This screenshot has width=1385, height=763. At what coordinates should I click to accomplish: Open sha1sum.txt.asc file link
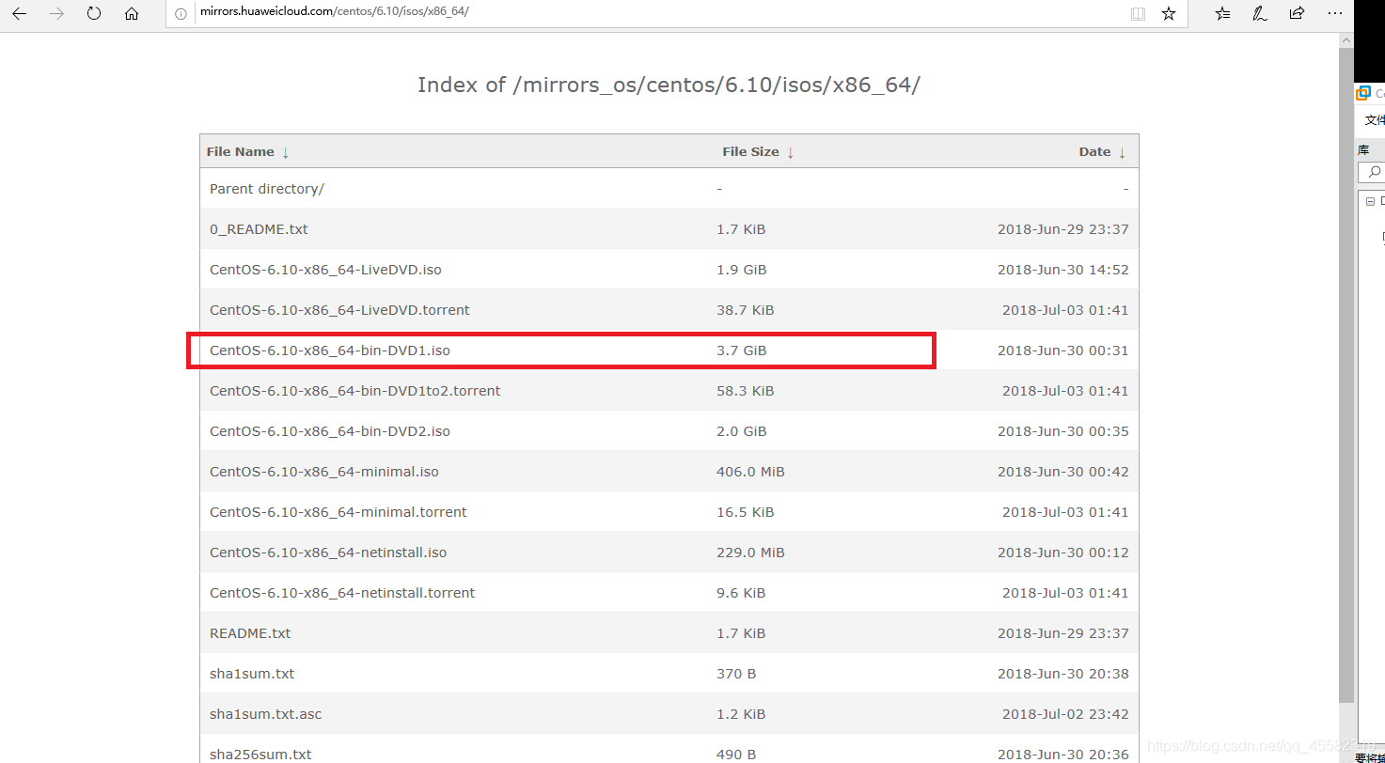coord(266,714)
